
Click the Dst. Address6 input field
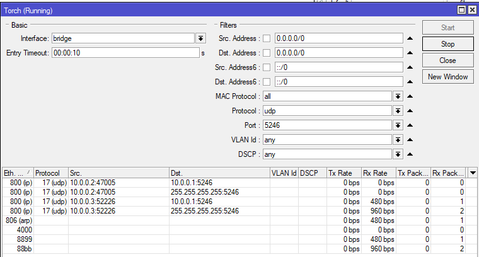339,82
